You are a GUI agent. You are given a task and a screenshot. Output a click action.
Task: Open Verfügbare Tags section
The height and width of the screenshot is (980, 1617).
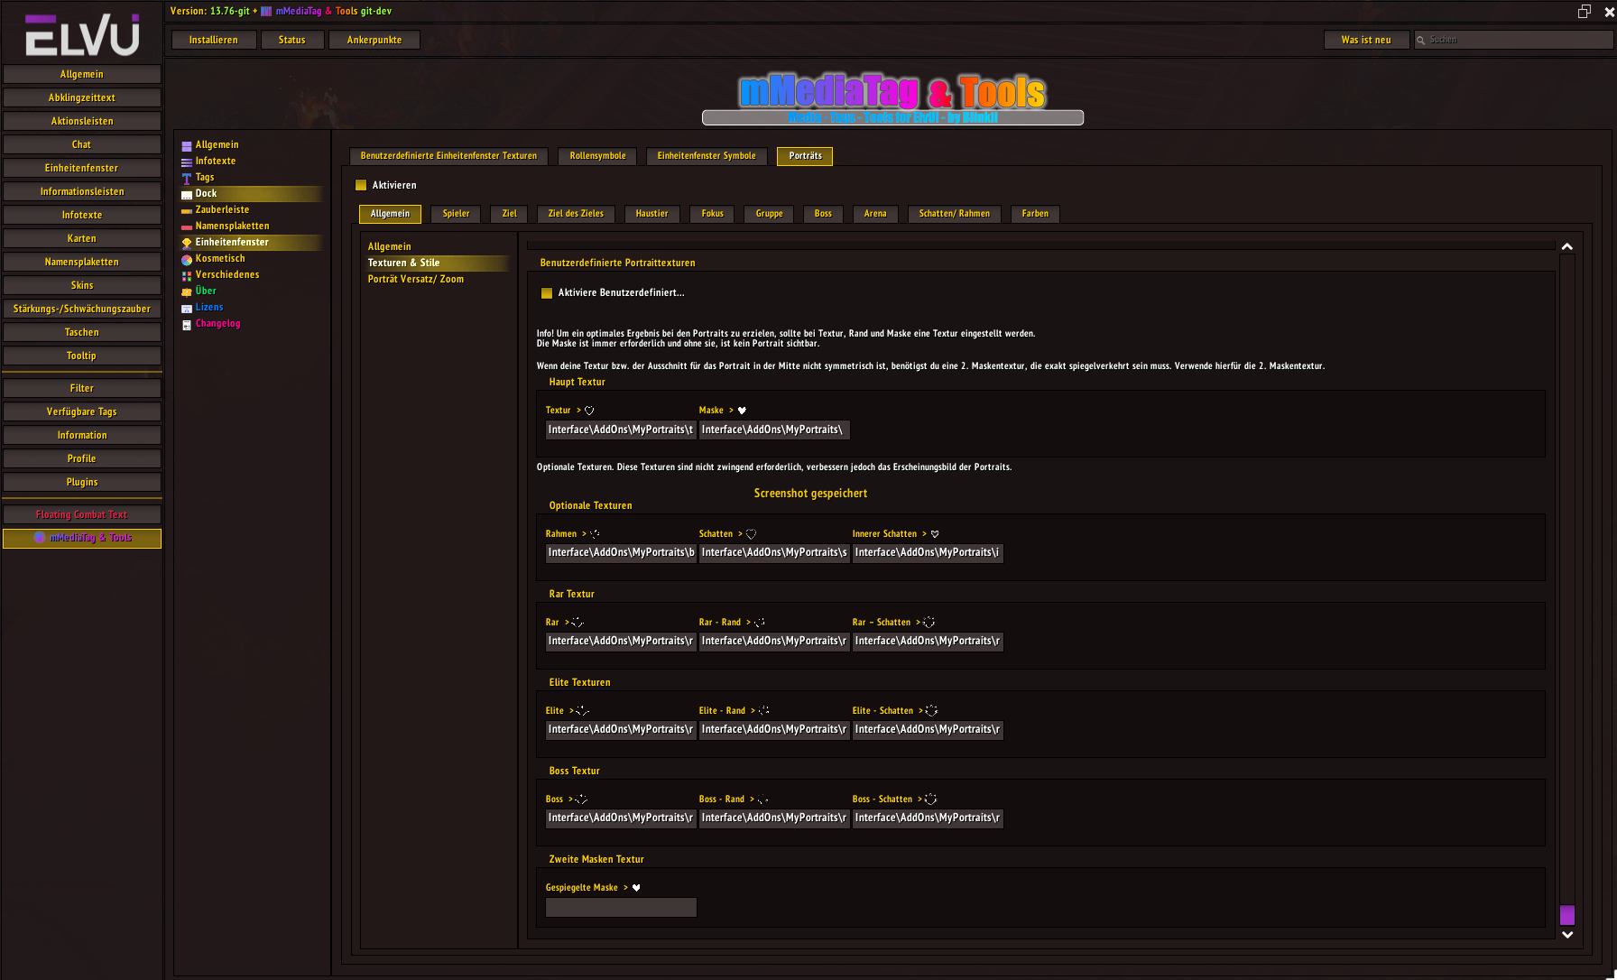click(x=82, y=411)
